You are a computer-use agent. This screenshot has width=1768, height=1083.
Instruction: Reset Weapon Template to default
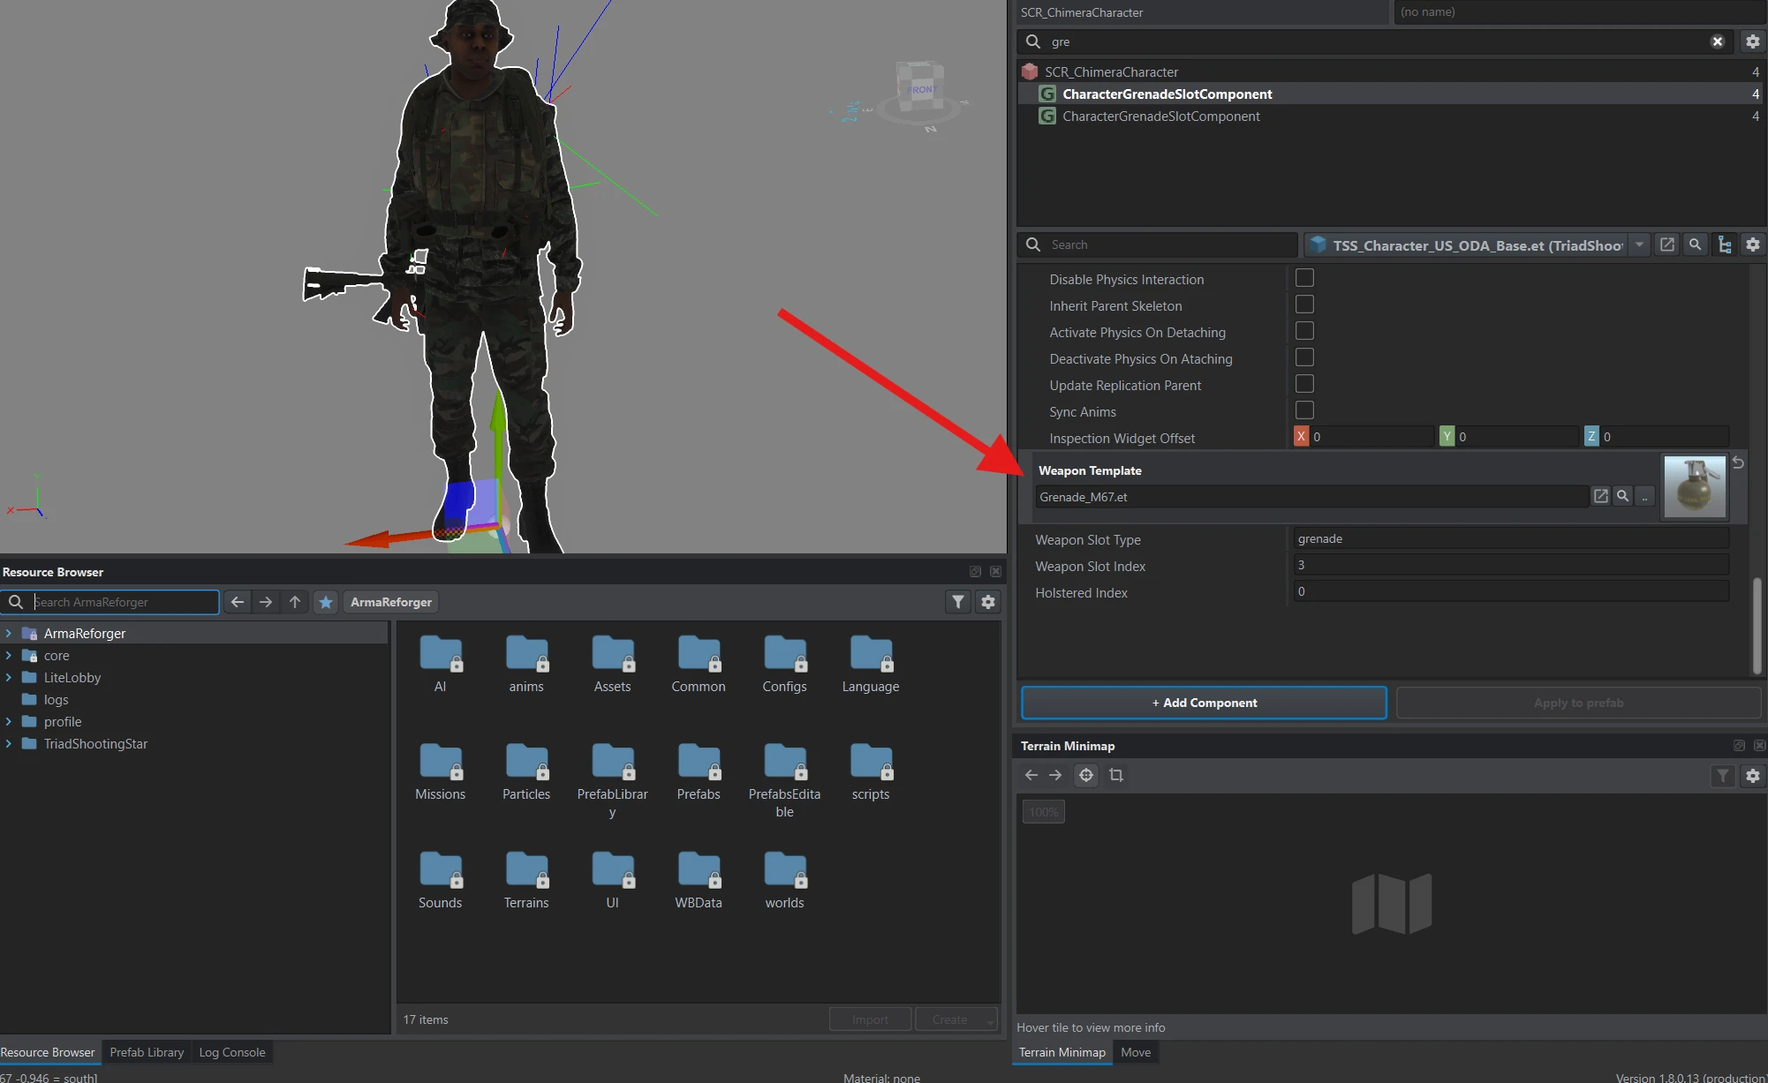pyautogui.click(x=1738, y=463)
